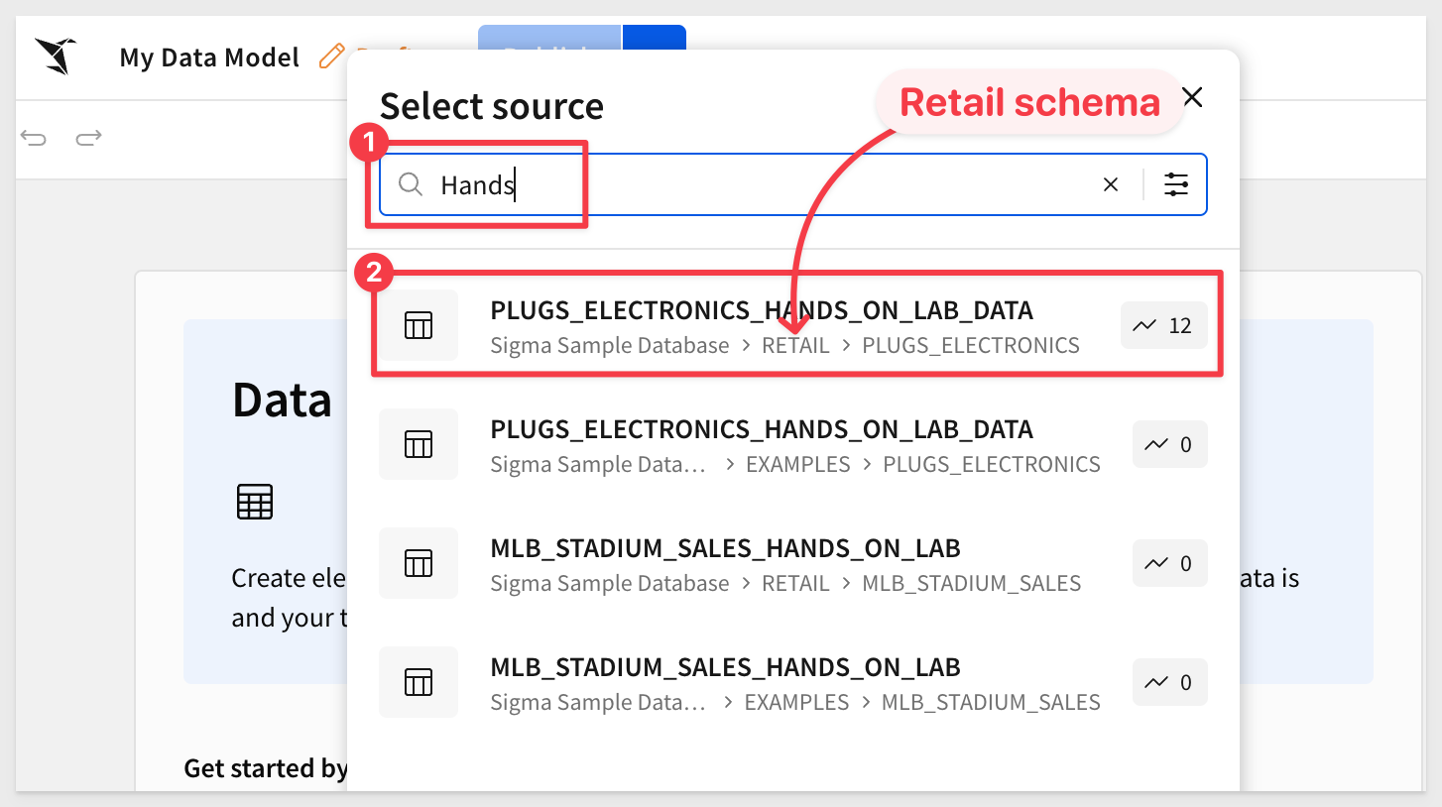Click the blue dropdown beside Publish button
The width and height of the screenshot is (1442, 807).
click(x=656, y=39)
